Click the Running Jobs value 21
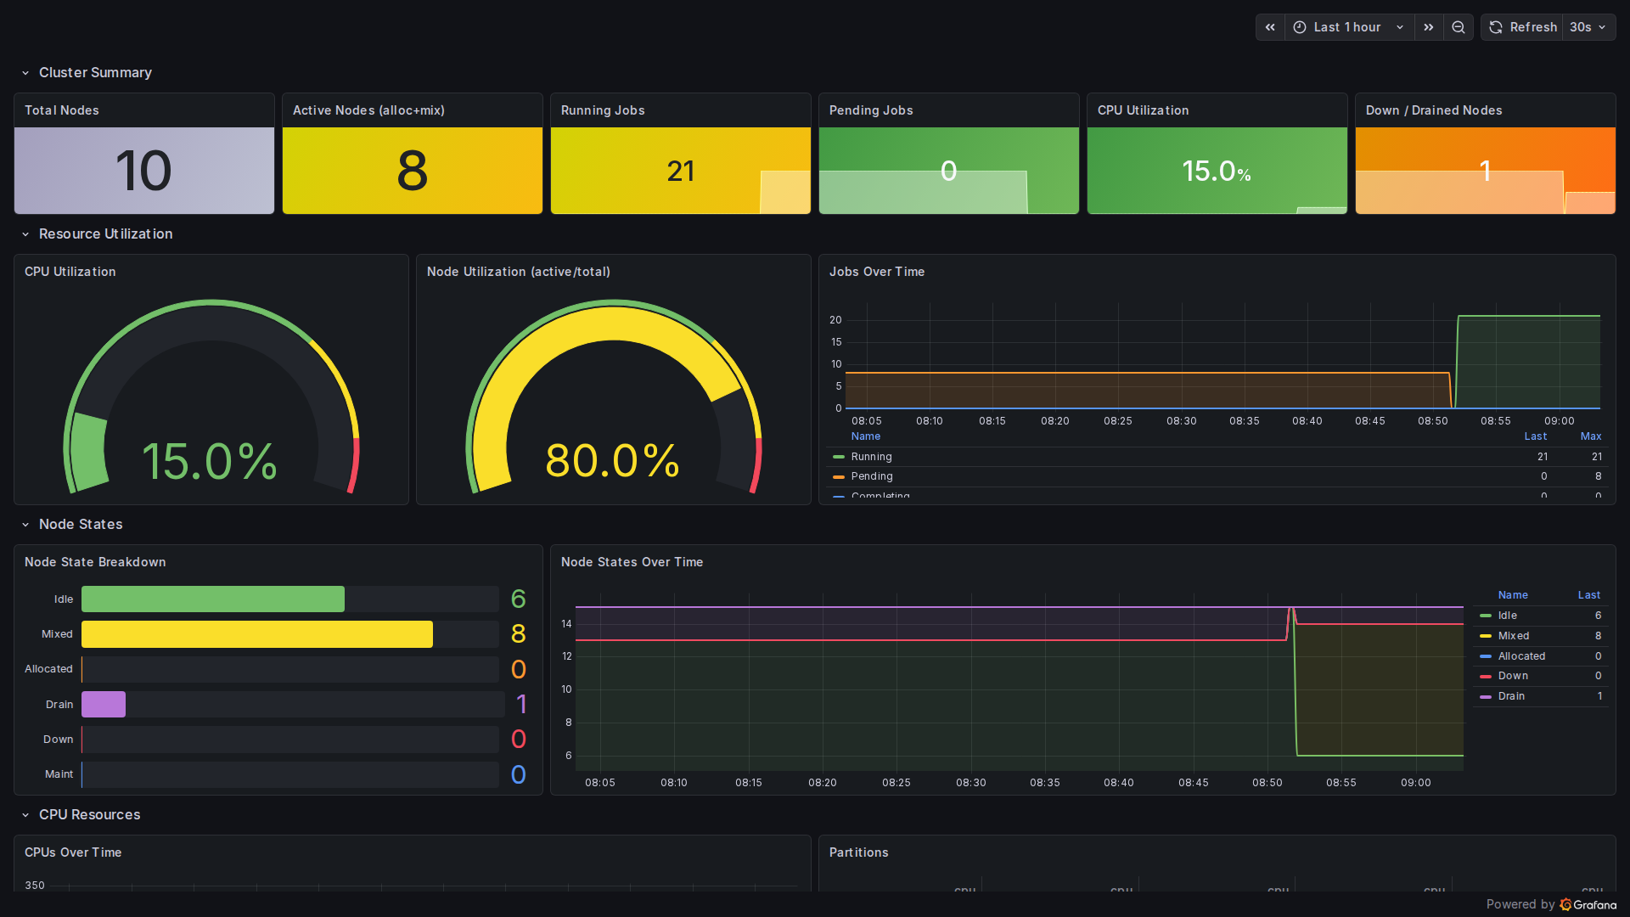 click(680, 172)
